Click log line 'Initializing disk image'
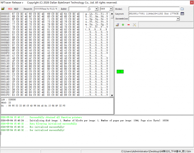The image size is (194, 153). coord(85,121)
